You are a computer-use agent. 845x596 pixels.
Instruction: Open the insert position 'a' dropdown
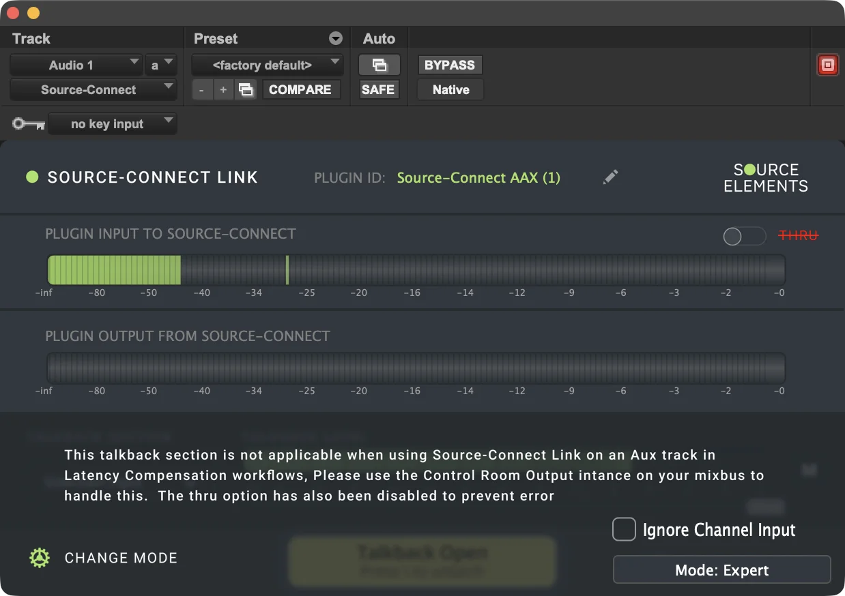pos(160,65)
